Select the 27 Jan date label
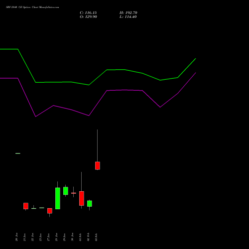The height and width of the screenshot is (249, 249). coord(48,237)
